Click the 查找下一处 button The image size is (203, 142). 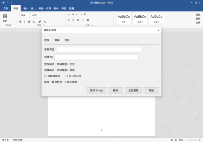click(96, 90)
